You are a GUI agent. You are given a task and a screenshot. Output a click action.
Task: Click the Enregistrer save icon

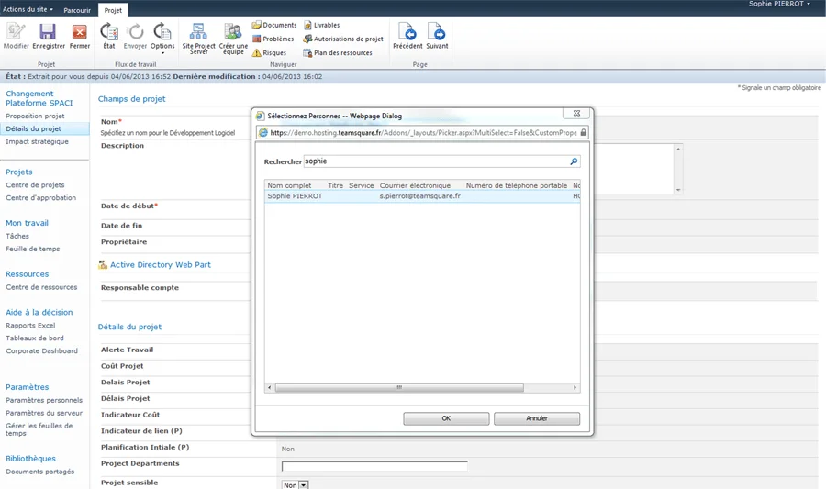(x=49, y=37)
